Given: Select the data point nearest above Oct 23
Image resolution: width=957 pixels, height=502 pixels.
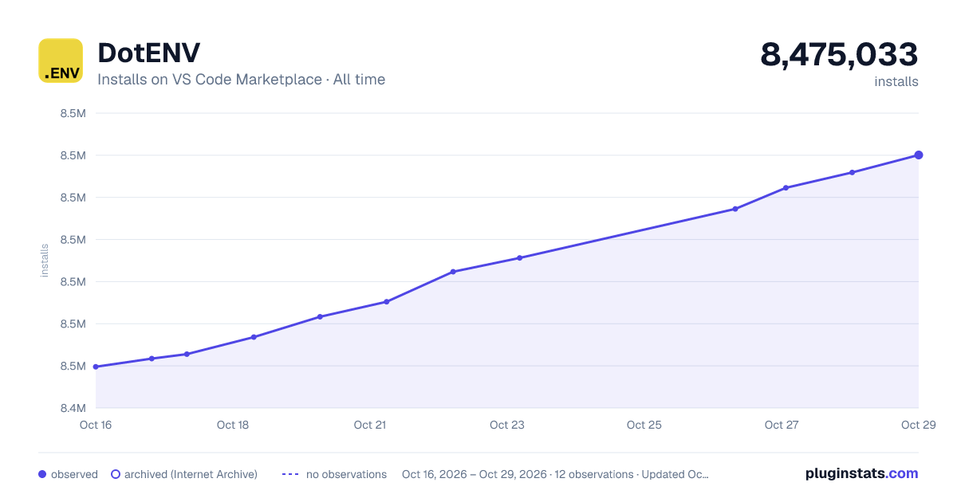Looking at the screenshot, I should [x=519, y=258].
